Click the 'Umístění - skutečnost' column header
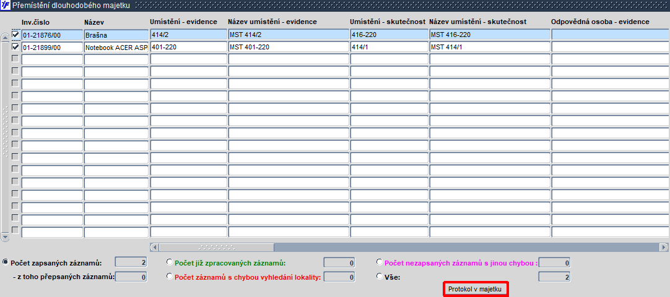This screenshot has width=670, height=297. 388,22
